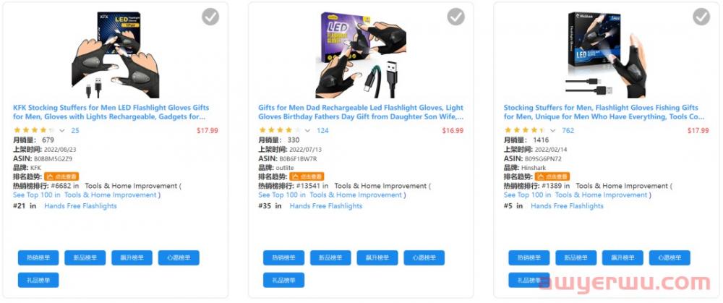This screenshot has width=723, height=303.
Task: Click the orange 点击查看 trend icon for KFK
Action: 61,176
